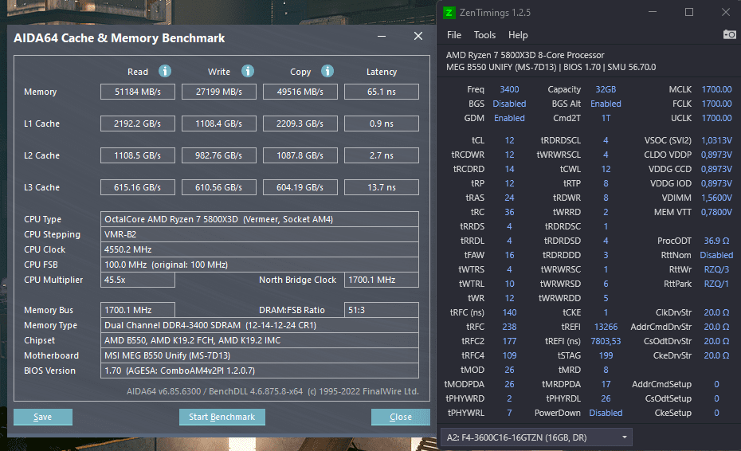The height and width of the screenshot is (451, 741).
Task: Select the Memory Copy value 49516 MB/s
Action: point(300,92)
